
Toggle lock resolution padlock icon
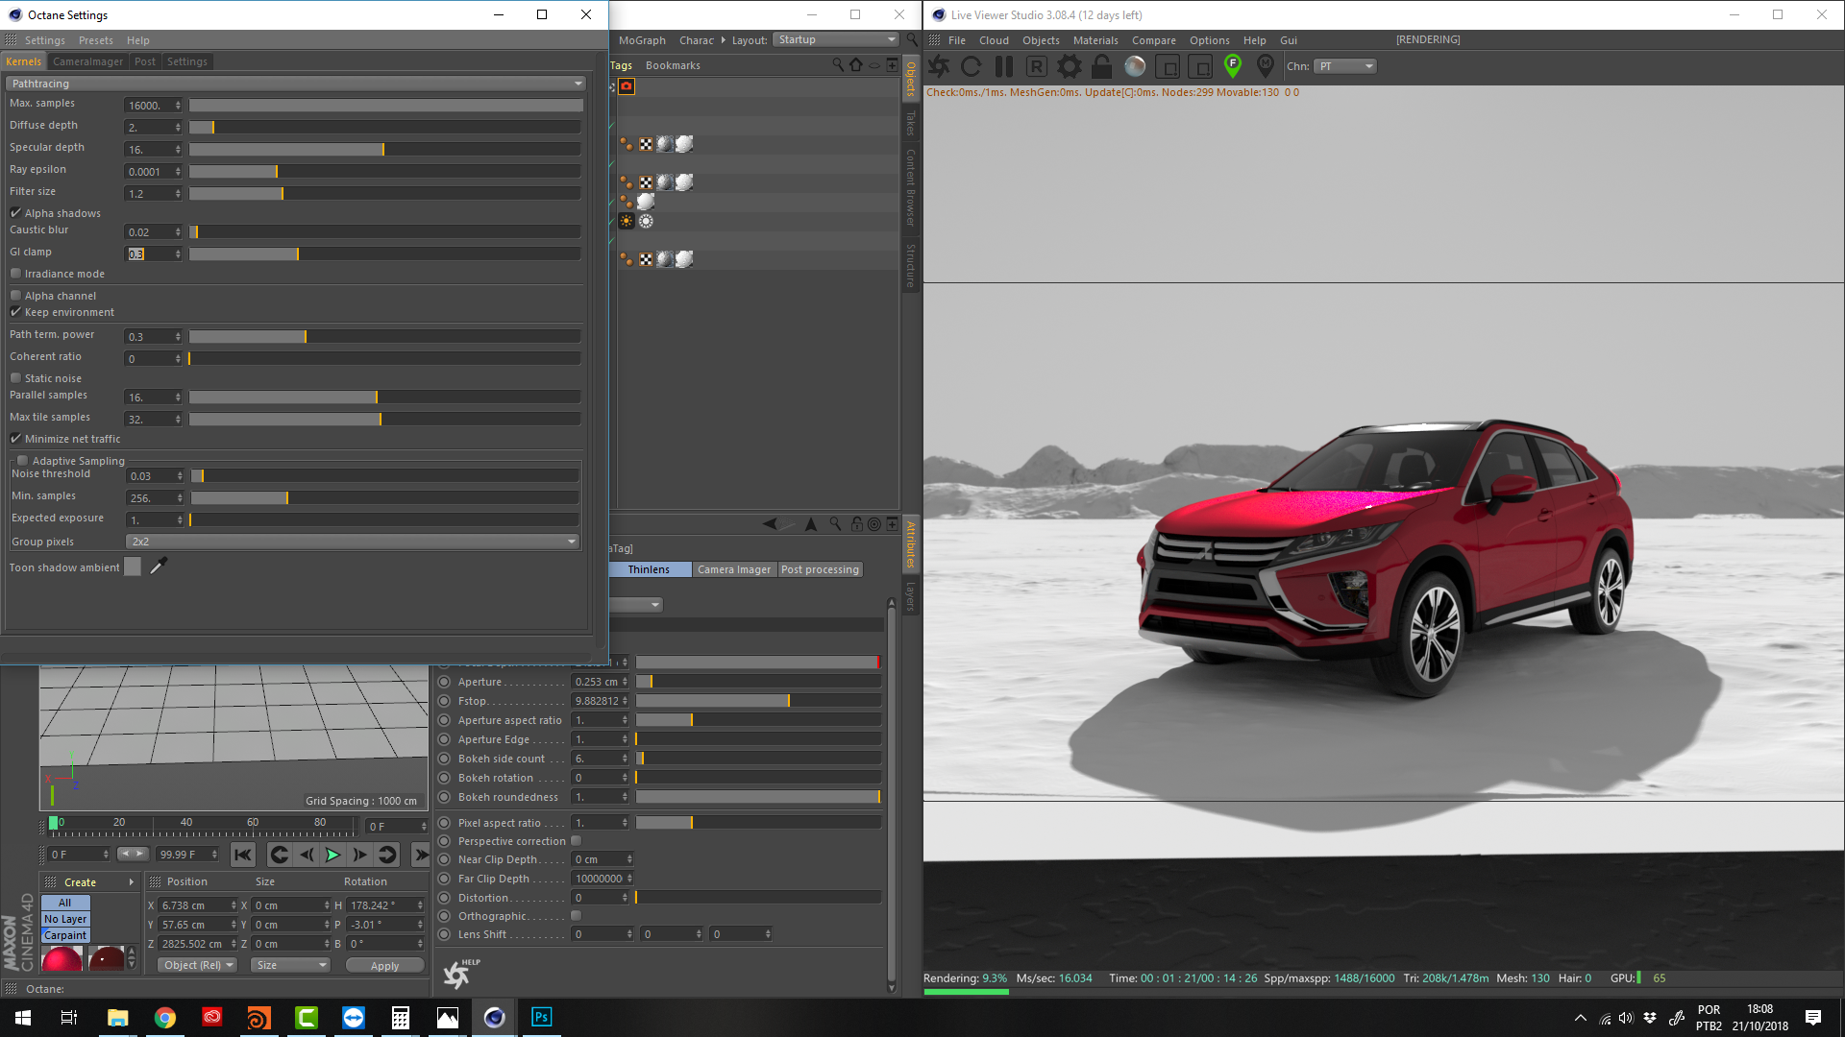[1102, 66]
